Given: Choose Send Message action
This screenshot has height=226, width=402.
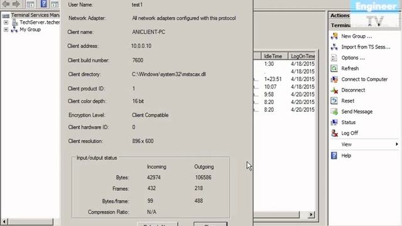Looking at the screenshot, I should point(357,112).
